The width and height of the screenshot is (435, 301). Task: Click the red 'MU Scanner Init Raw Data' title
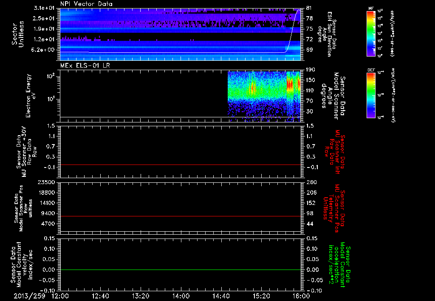click(336, 152)
